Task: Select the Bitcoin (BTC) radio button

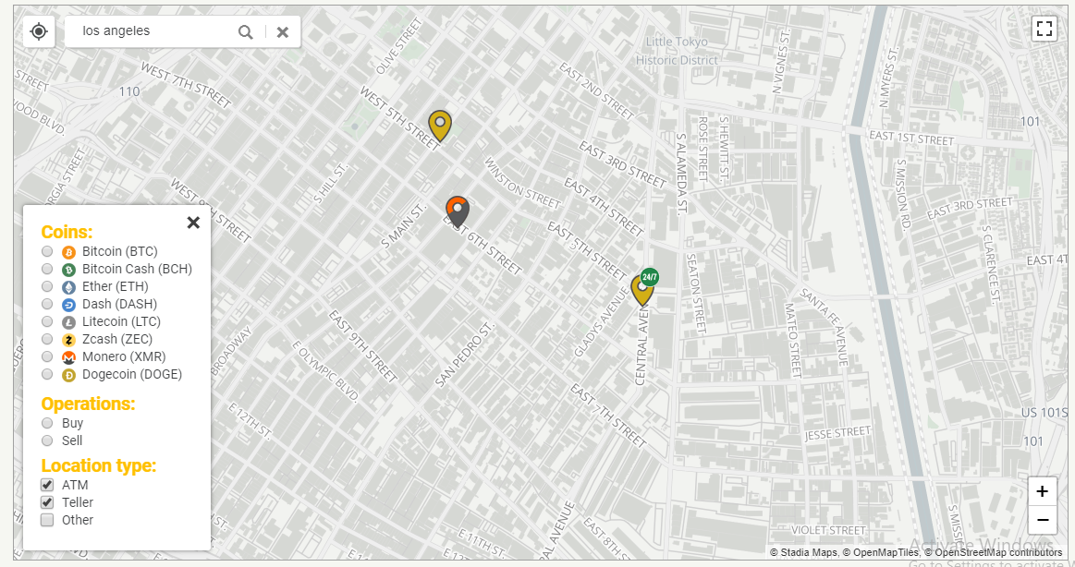Action: click(x=47, y=251)
